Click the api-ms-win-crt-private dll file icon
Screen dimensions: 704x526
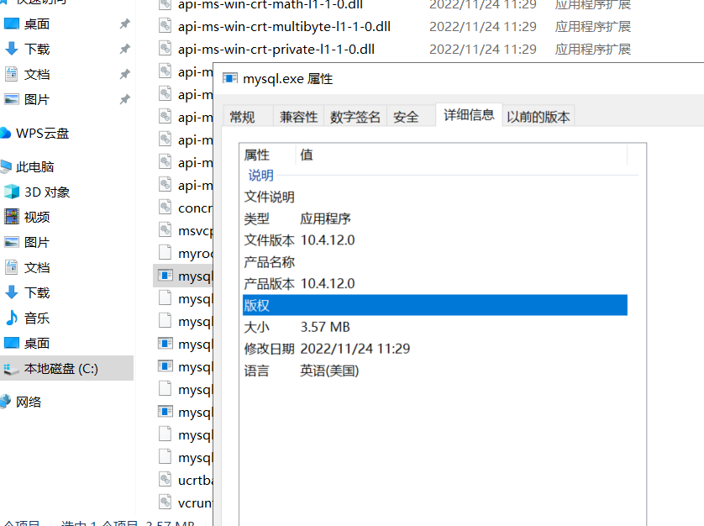pyautogui.click(x=165, y=49)
